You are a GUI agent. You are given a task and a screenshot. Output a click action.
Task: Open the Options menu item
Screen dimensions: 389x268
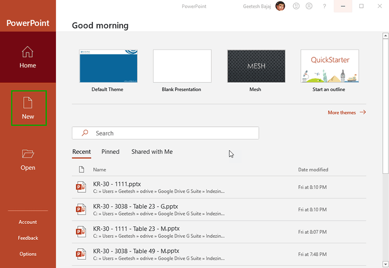pos(28,254)
